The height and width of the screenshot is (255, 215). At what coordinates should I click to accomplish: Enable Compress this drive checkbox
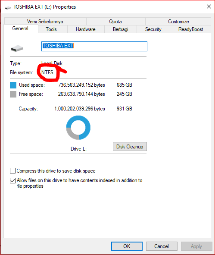coord(12,171)
